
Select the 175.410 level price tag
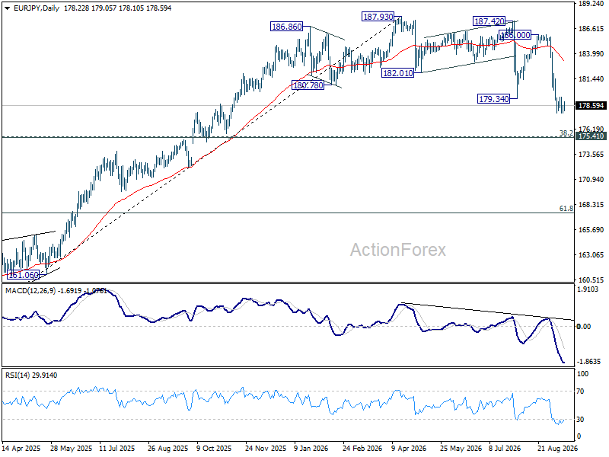click(591, 136)
